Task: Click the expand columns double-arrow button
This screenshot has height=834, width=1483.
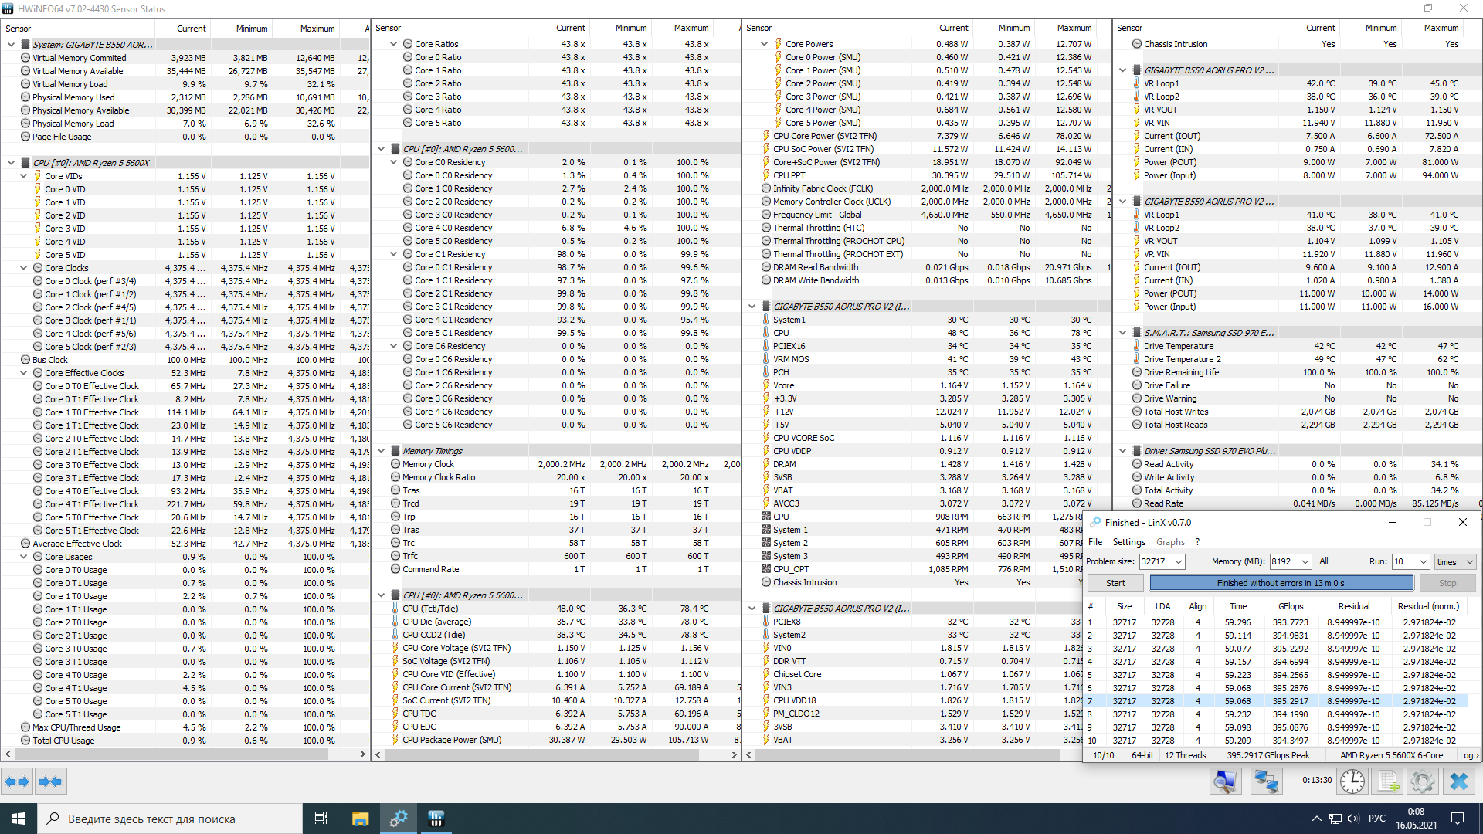Action: pos(17,781)
